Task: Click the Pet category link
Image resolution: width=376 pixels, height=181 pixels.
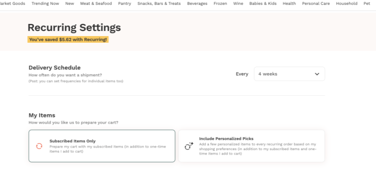Action: (x=367, y=4)
